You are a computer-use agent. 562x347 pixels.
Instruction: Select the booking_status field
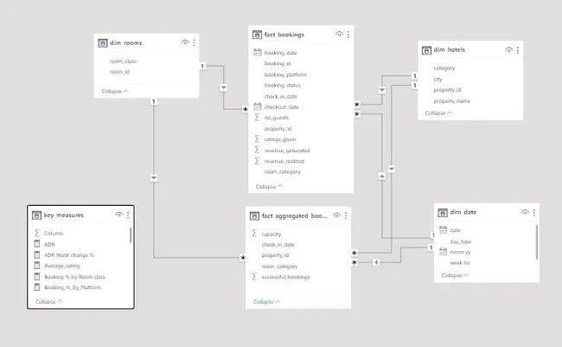(283, 86)
